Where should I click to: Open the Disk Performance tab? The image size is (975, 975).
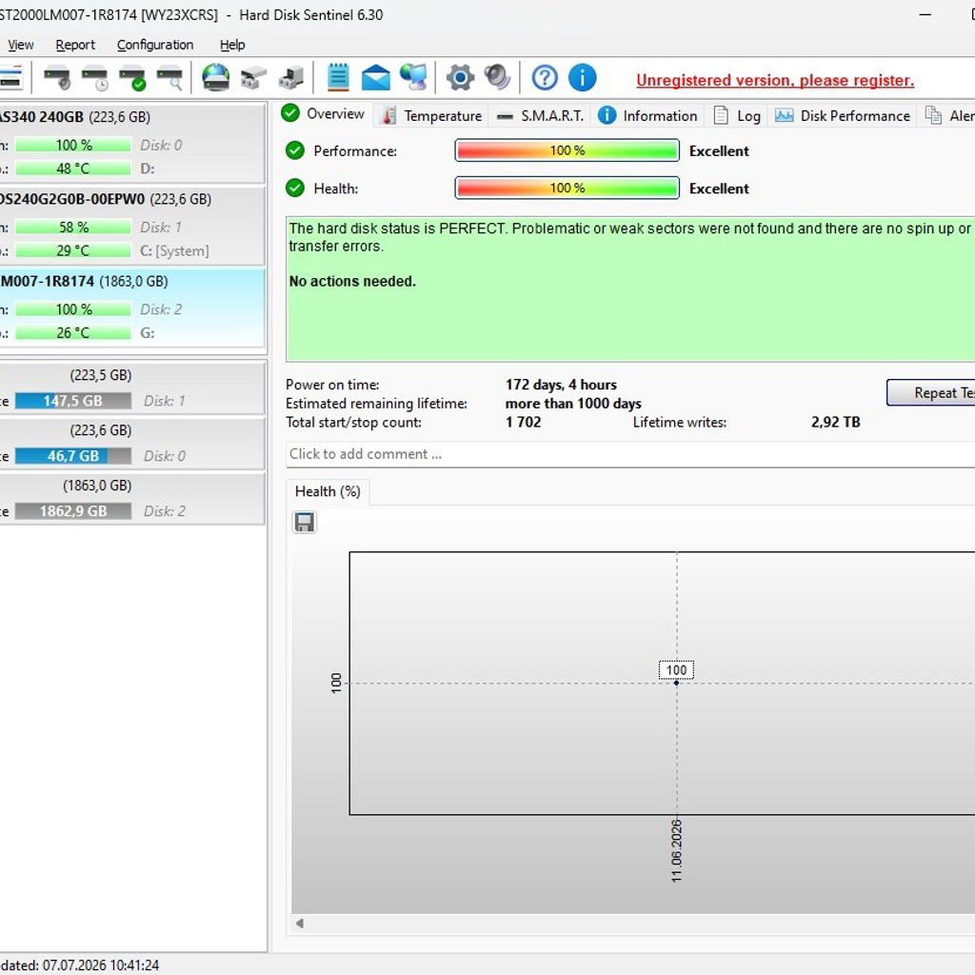843,115
